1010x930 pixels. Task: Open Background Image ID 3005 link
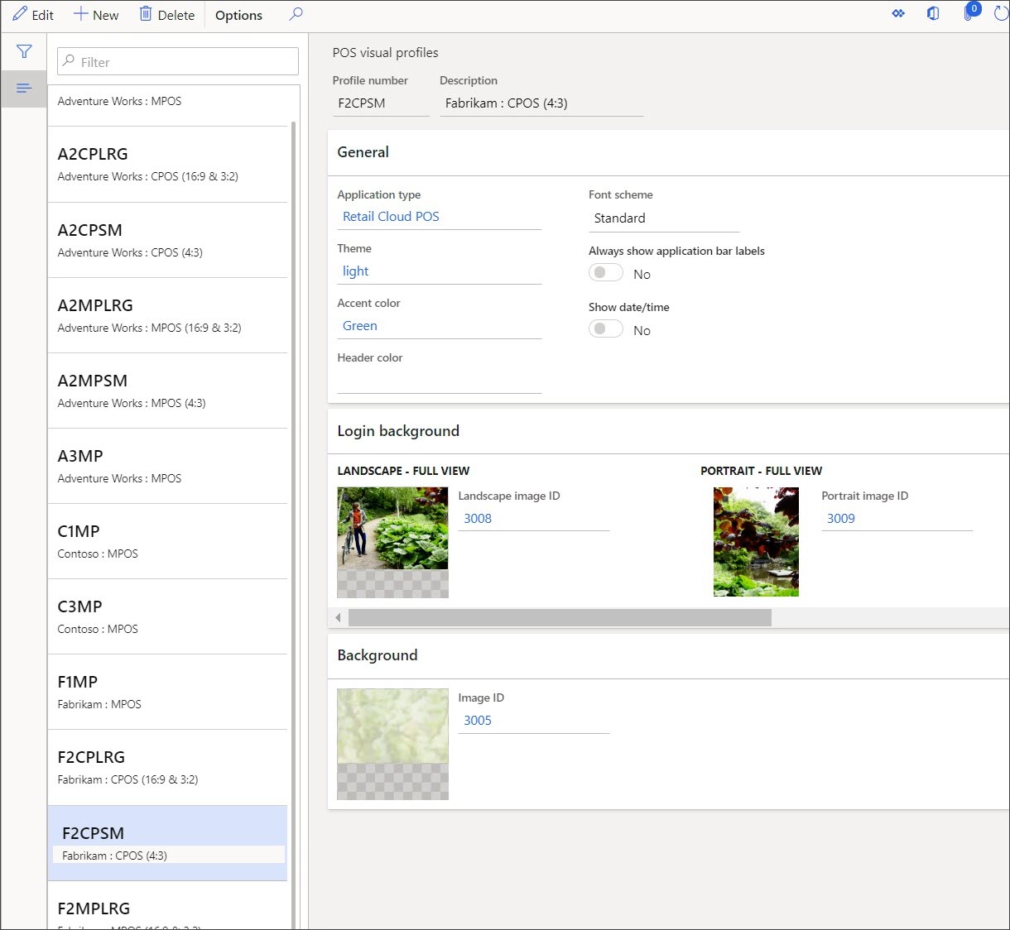478,721
